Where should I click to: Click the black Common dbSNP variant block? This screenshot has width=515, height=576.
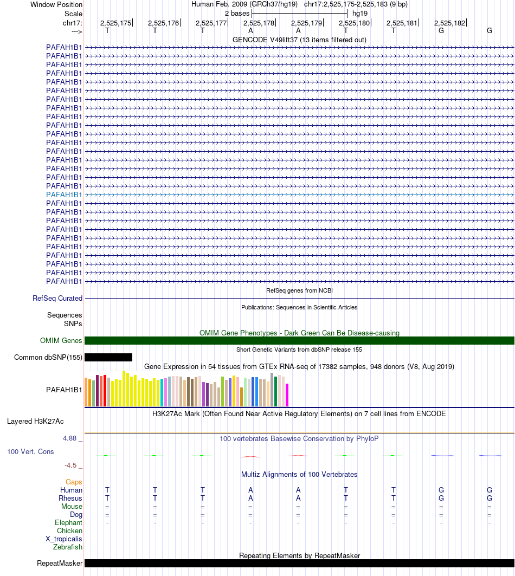coord(108,358)
